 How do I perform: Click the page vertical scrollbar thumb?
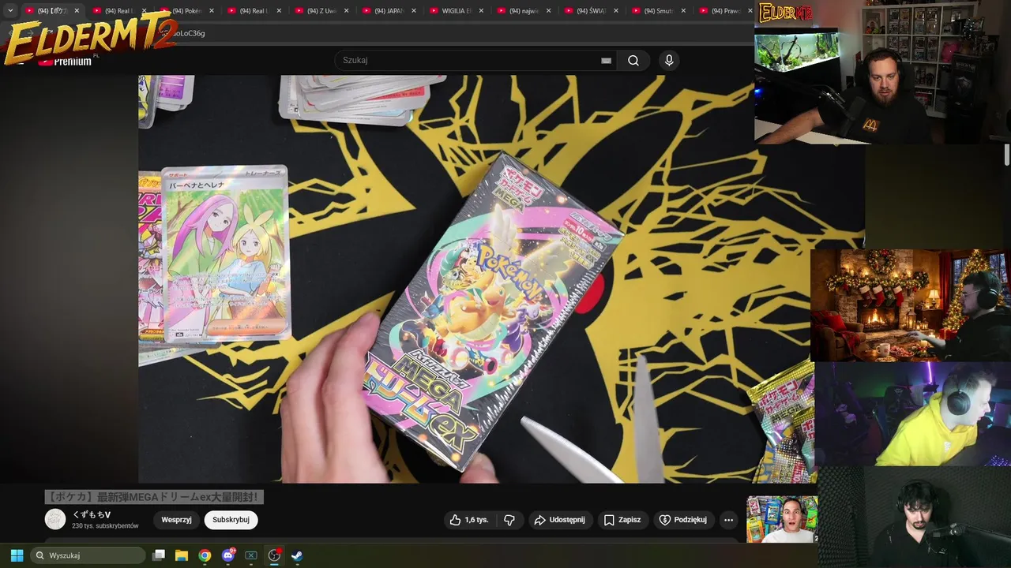point(1007,155)
